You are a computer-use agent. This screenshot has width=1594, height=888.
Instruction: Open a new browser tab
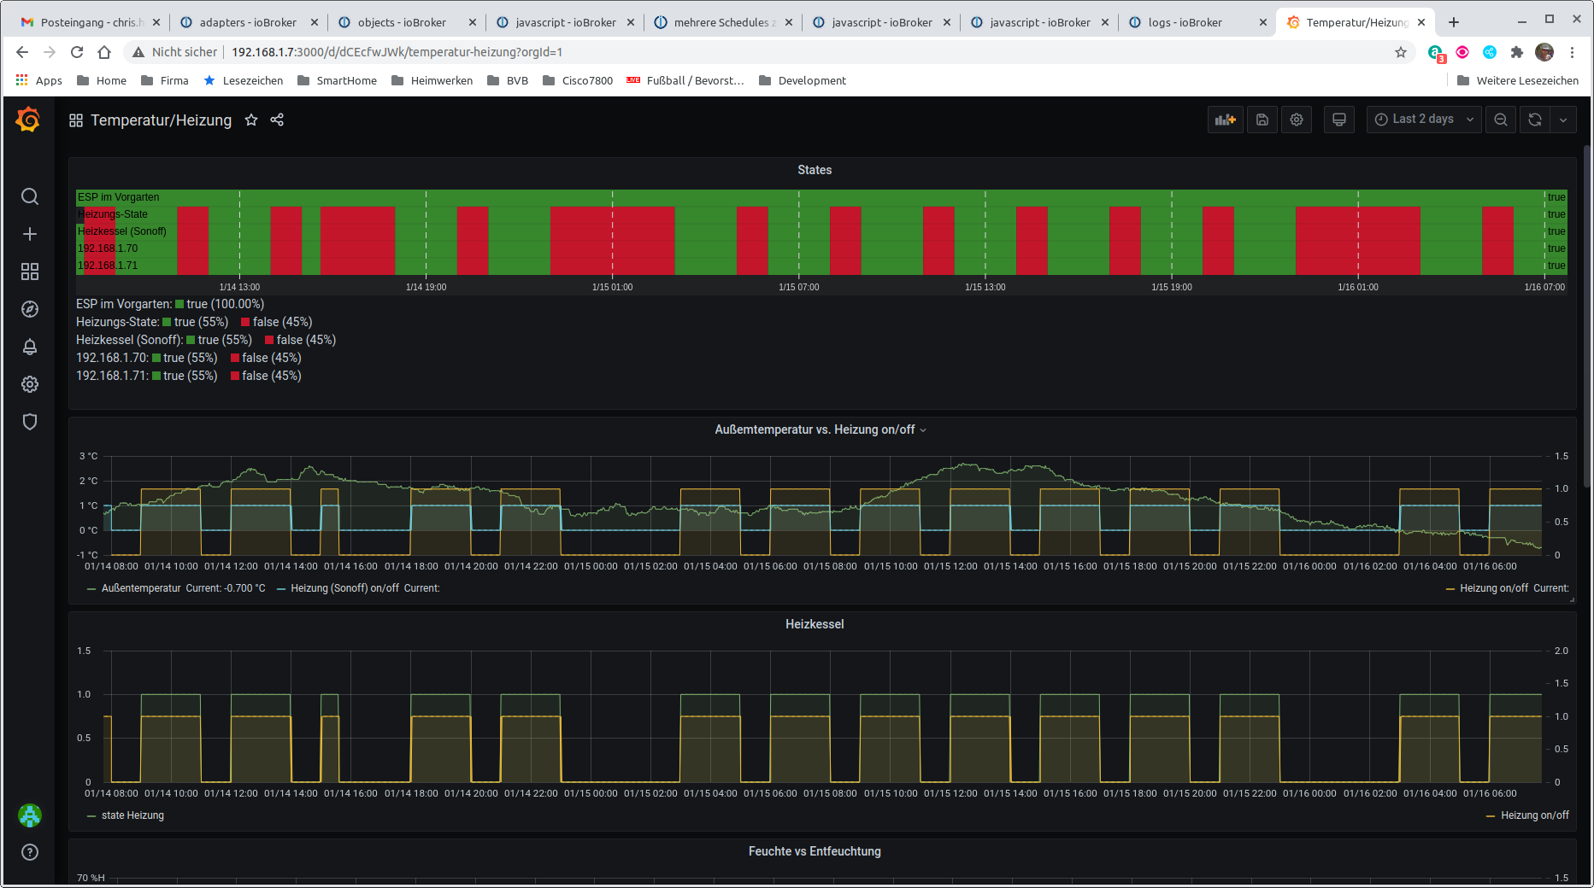point(1454,22)
